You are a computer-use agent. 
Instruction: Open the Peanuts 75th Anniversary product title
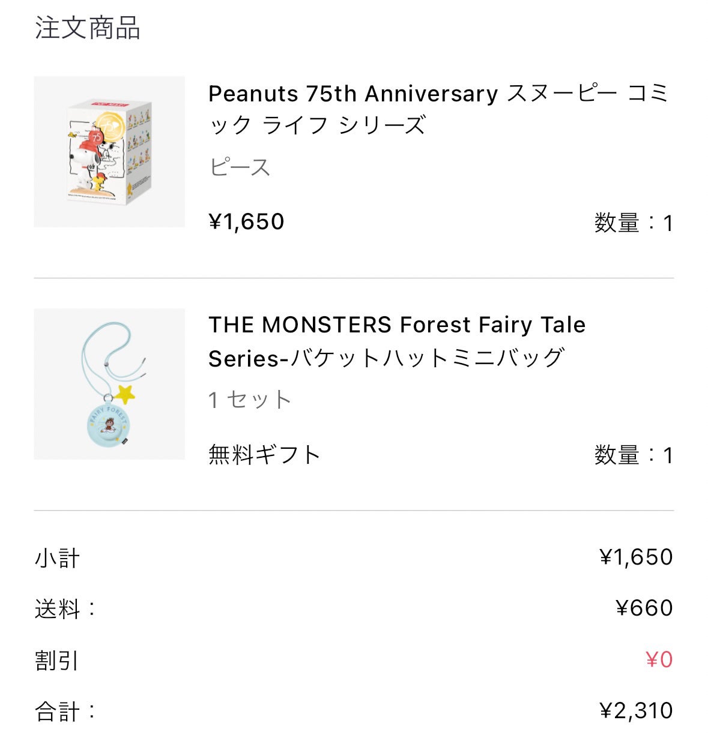[x=438, y=109]
